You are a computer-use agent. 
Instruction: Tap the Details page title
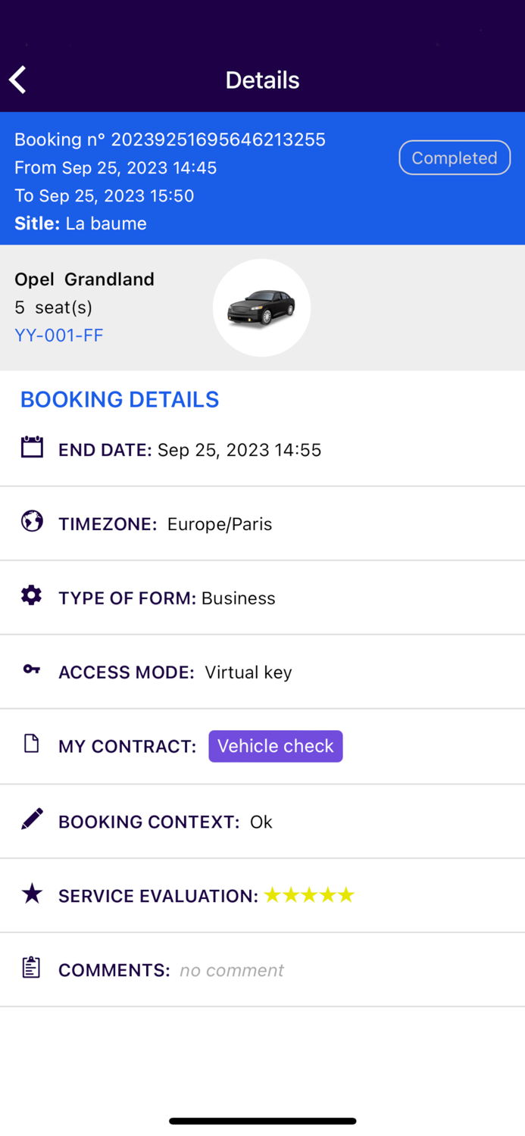tap(262, 80)
